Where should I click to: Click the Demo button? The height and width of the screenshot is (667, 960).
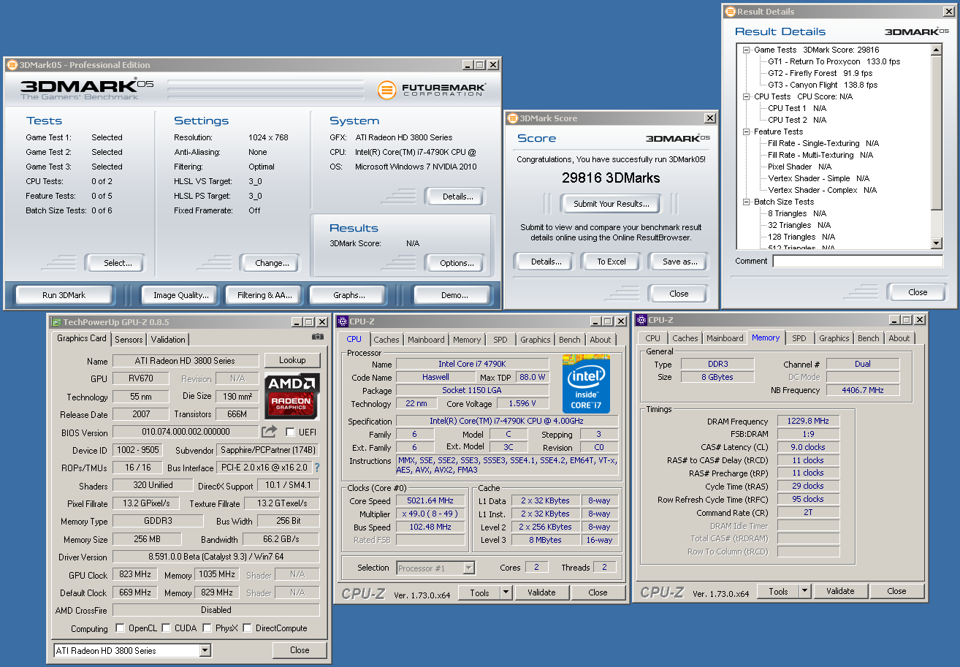(454, 295)
